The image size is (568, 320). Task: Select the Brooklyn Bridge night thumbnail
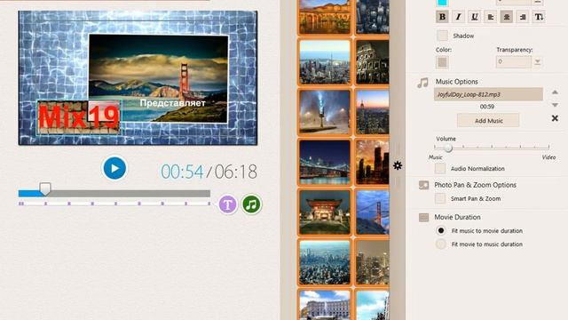325,162
